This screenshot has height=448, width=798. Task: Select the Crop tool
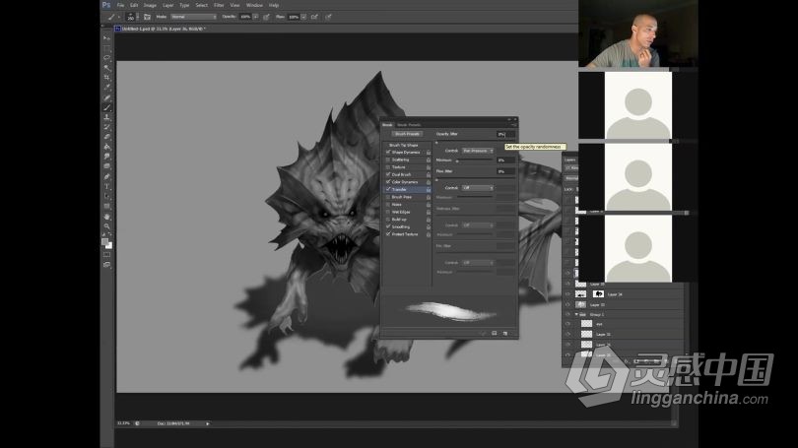tap(106, 78)
